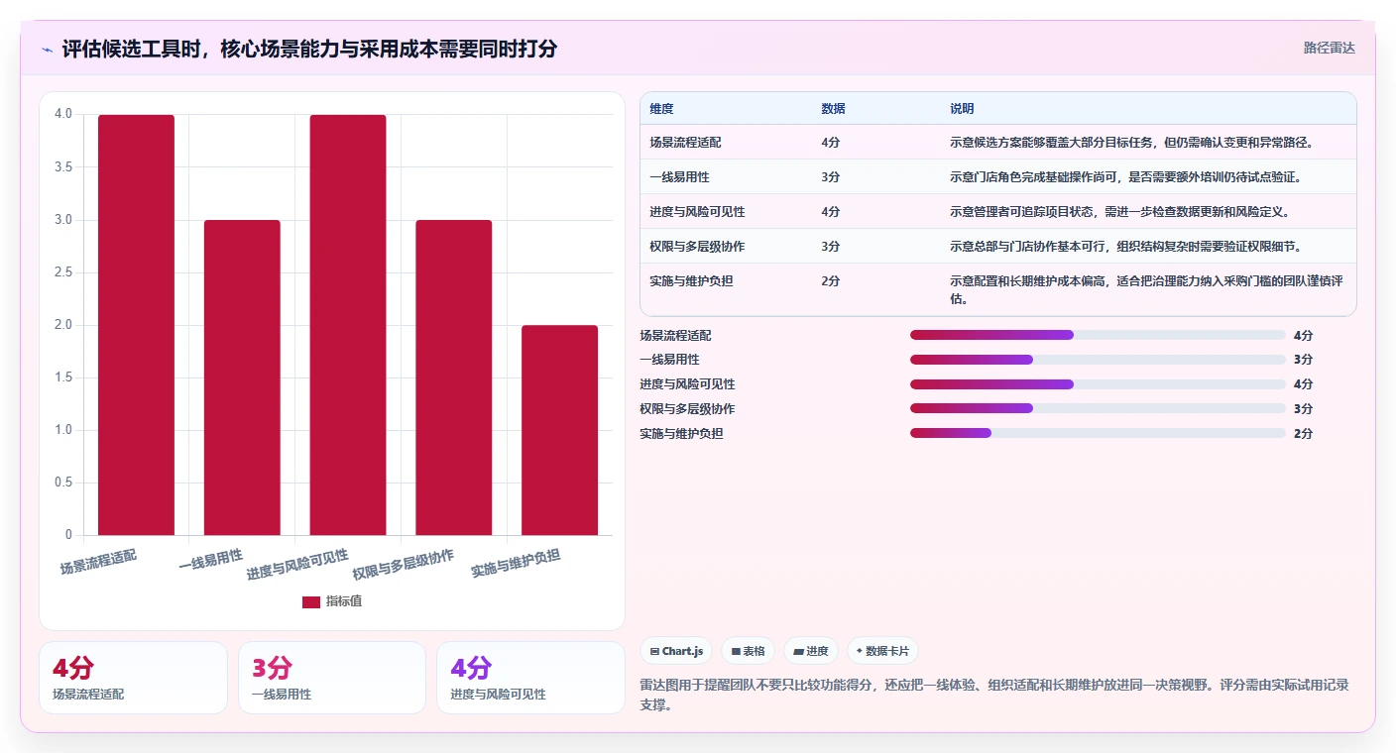Click the 进度 tag chip
This screenshot has width=1396, height=753.
pyautogui.click(x=810, y=651)
